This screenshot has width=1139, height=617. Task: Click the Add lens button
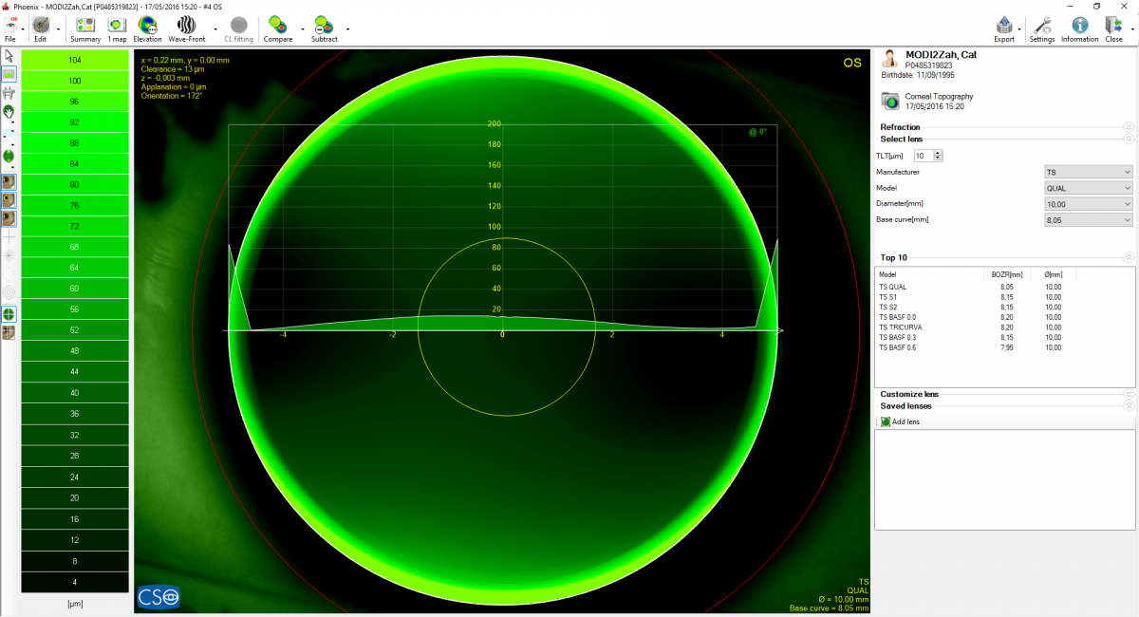click(x=900, y=421)
